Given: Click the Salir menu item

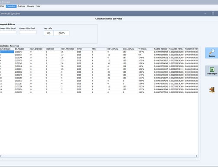Looking at the screenshot, I should (x=38, y=6).
